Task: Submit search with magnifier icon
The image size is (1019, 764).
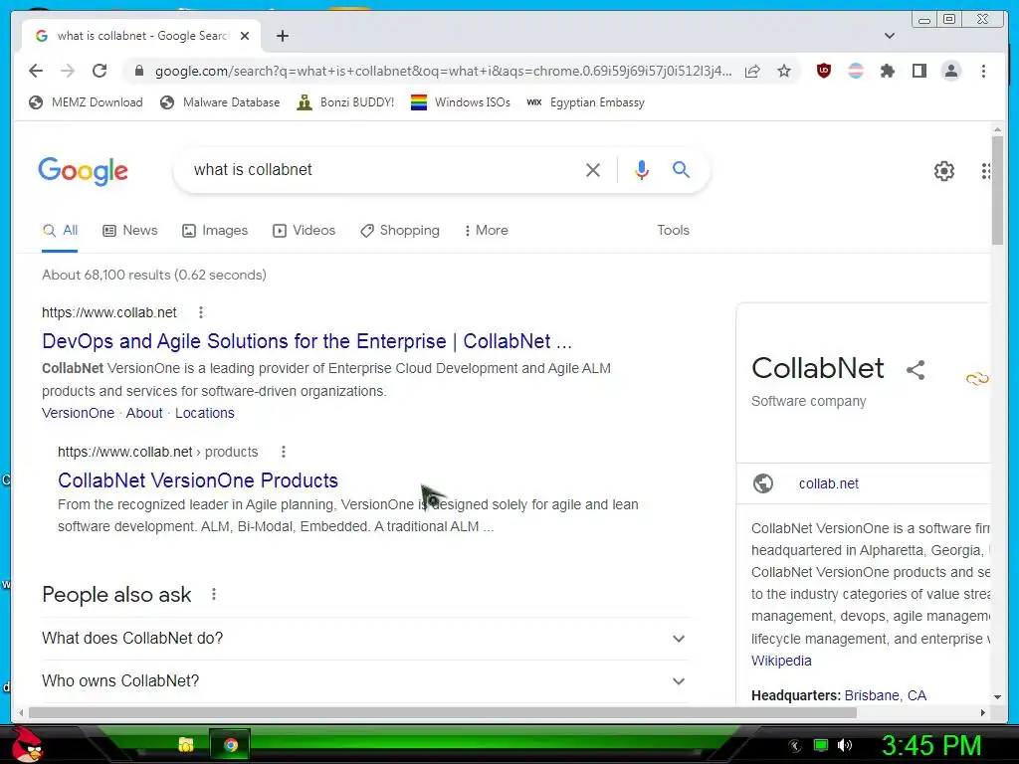Action: [681, 169]
